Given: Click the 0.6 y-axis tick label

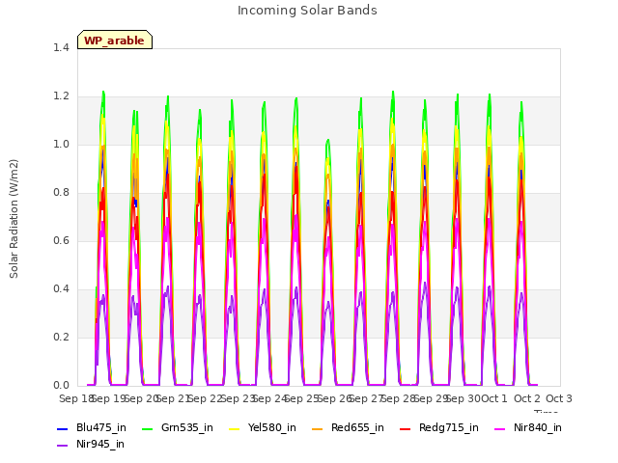Looking at the screenshot, I should point(61,240).
